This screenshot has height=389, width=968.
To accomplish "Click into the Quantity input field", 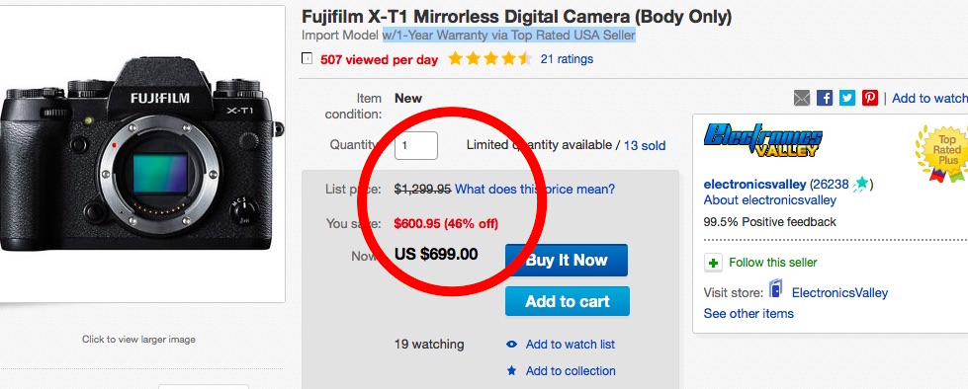I will tap(416, 145).
